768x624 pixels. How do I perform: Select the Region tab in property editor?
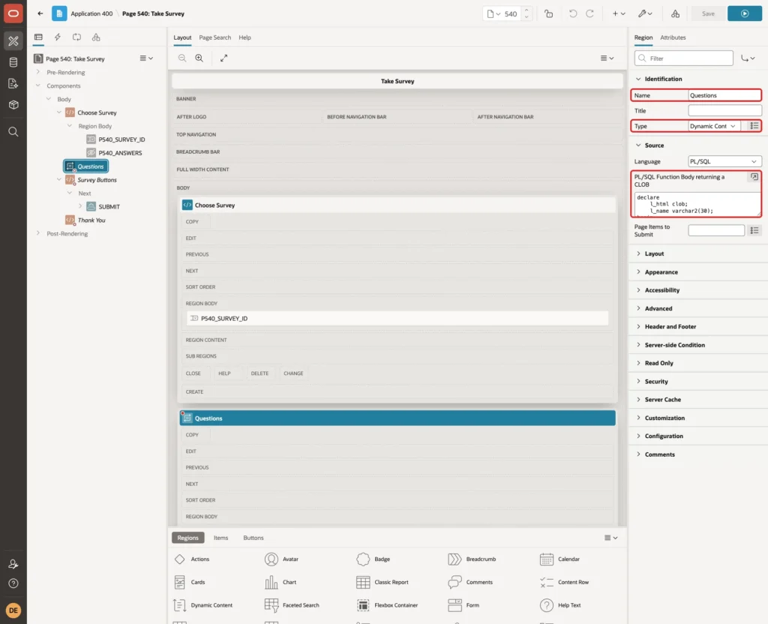pyautogui.click(x=643, y=37)
